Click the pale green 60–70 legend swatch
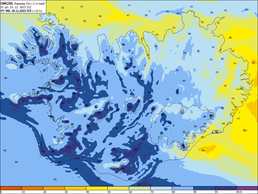The image size is (258, 194). (x=140, y=188)
